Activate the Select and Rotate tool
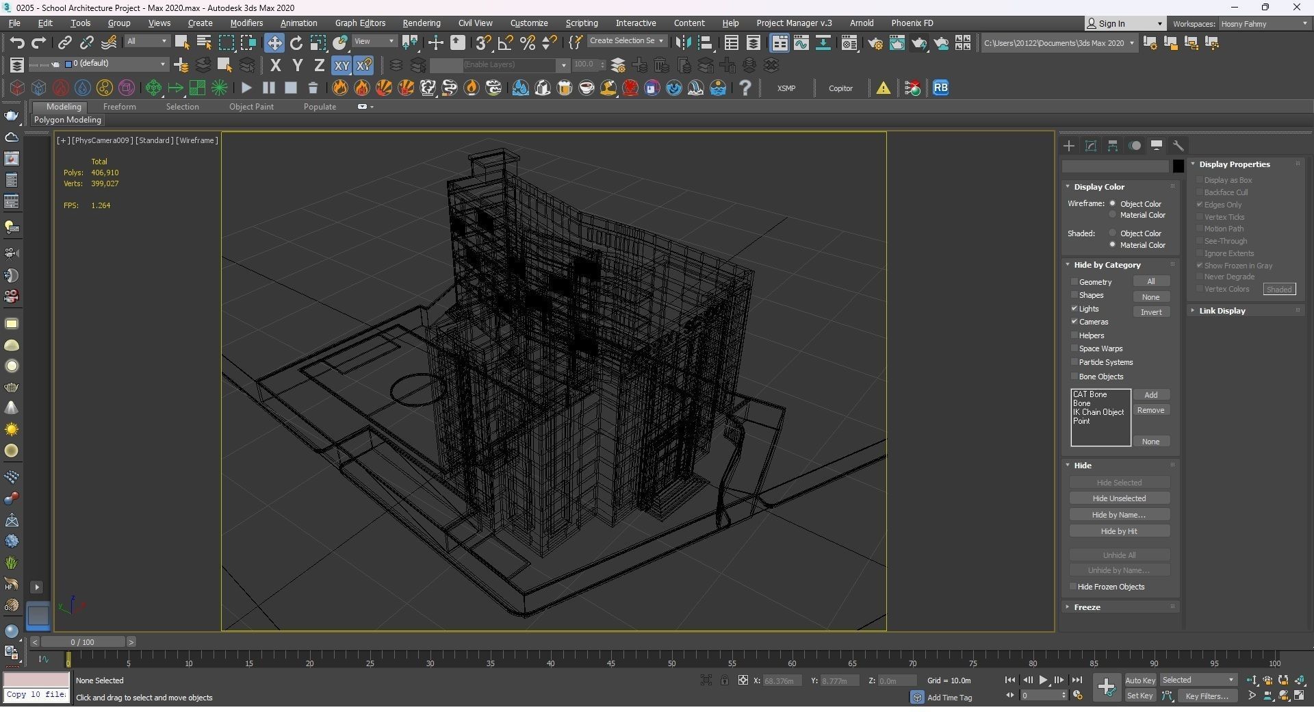 pyautogui.click(x=296, y=42)
